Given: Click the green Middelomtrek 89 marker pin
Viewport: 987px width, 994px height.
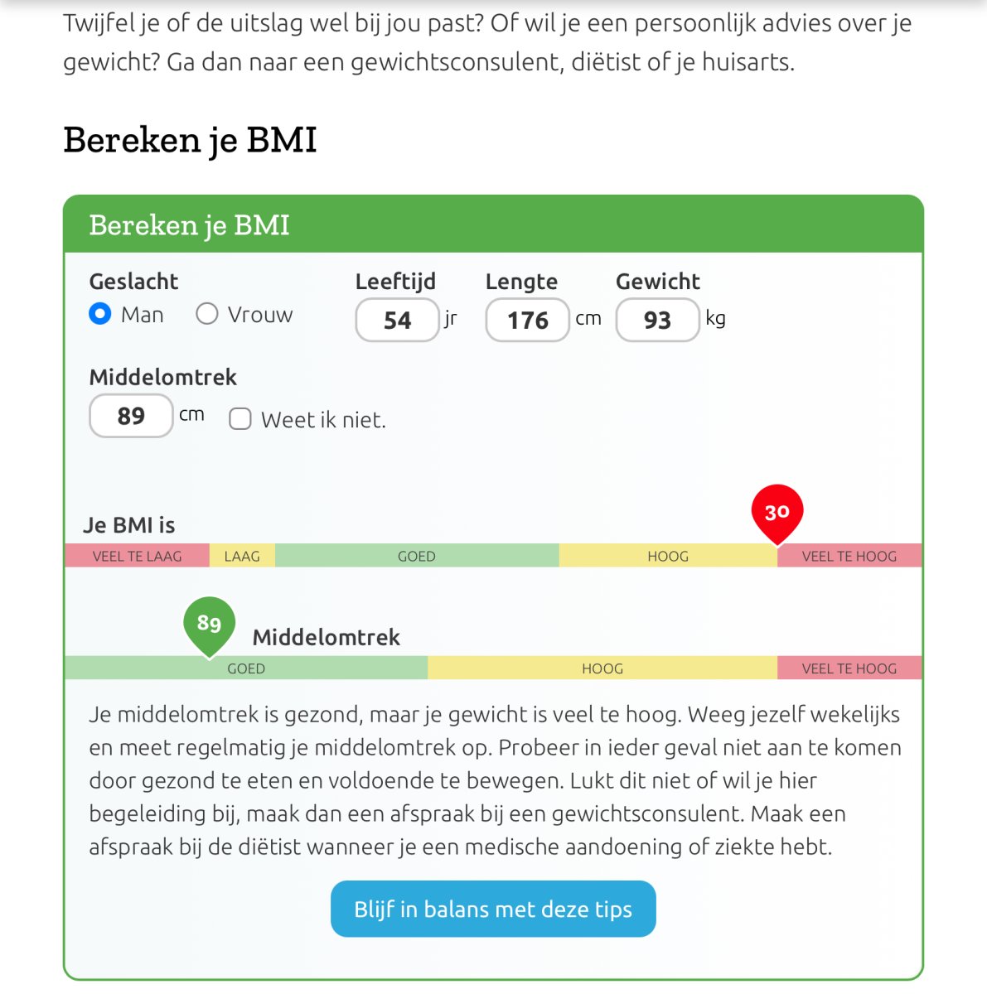Looking at the screenshot, I should click(209, 623).
